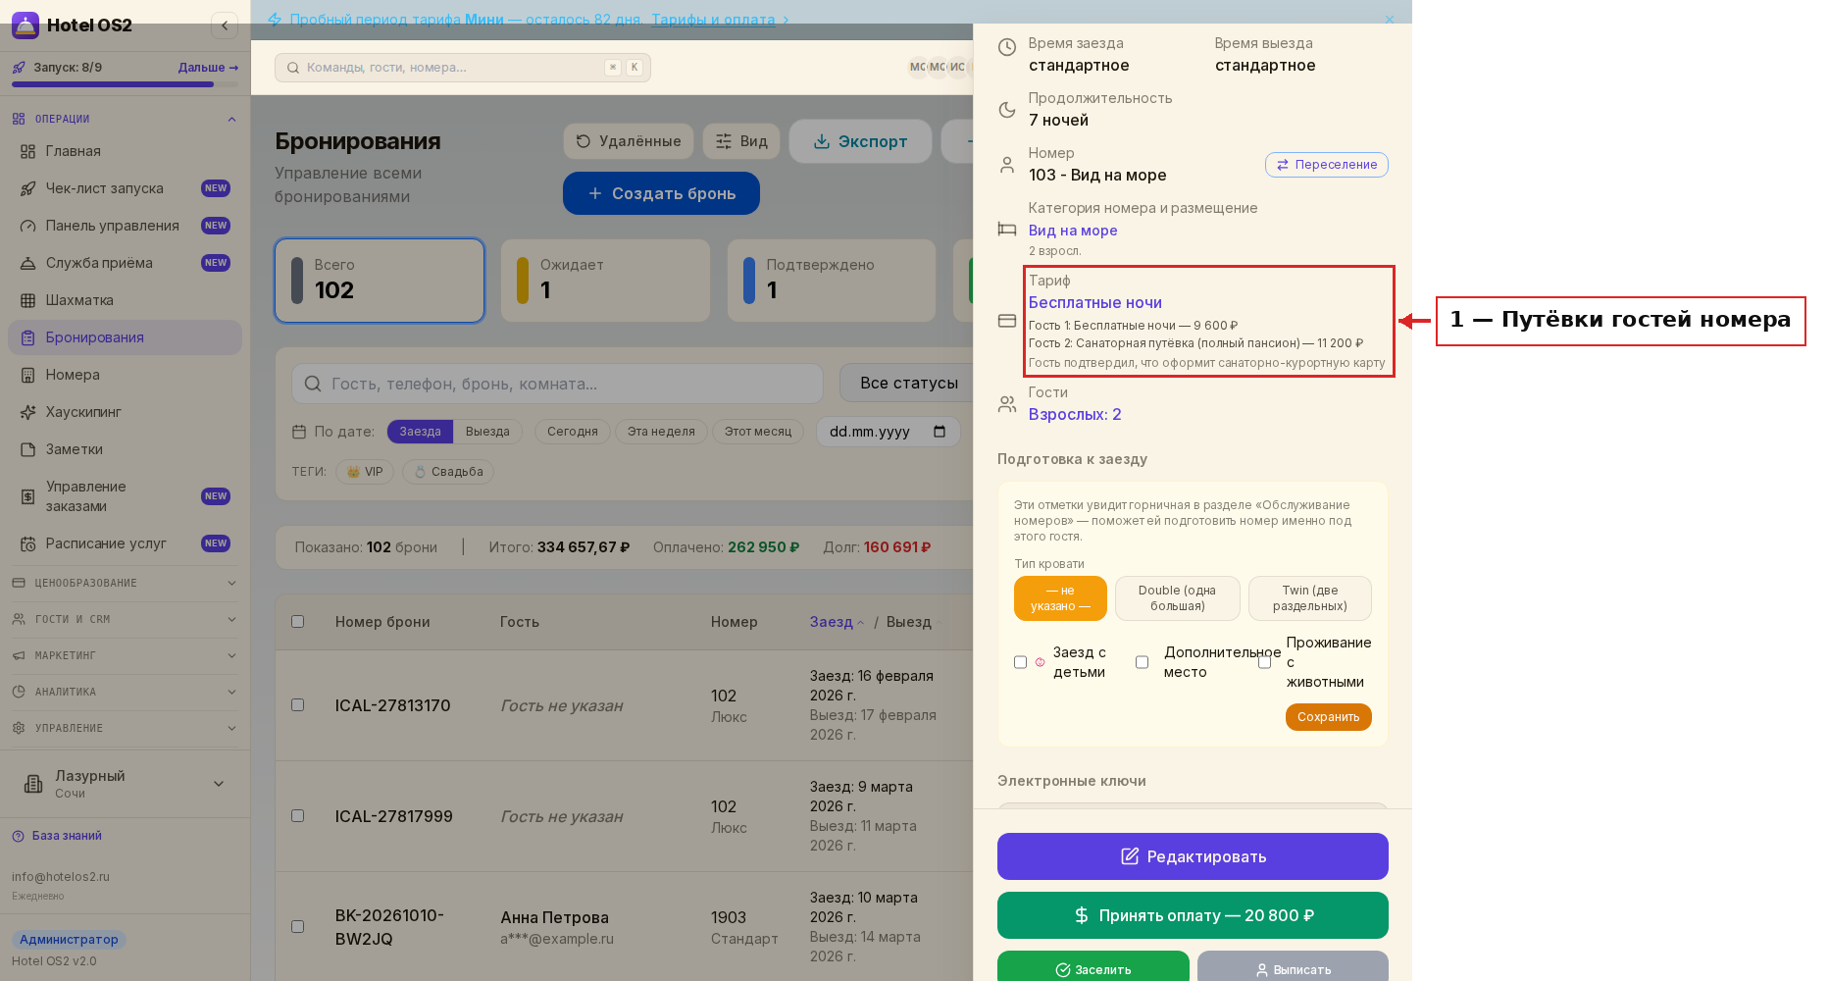Click Создать бронь button
The image size is (1829, 981).
[661, 193]
